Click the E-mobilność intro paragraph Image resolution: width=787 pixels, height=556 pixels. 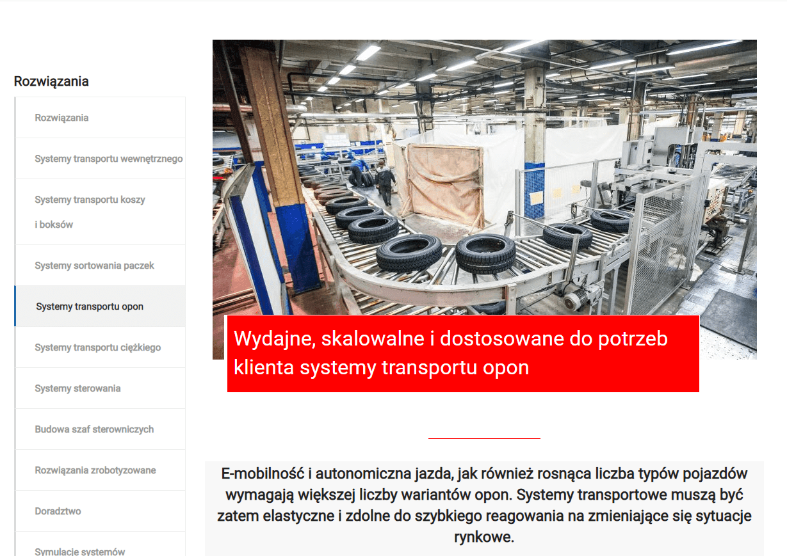484,505
